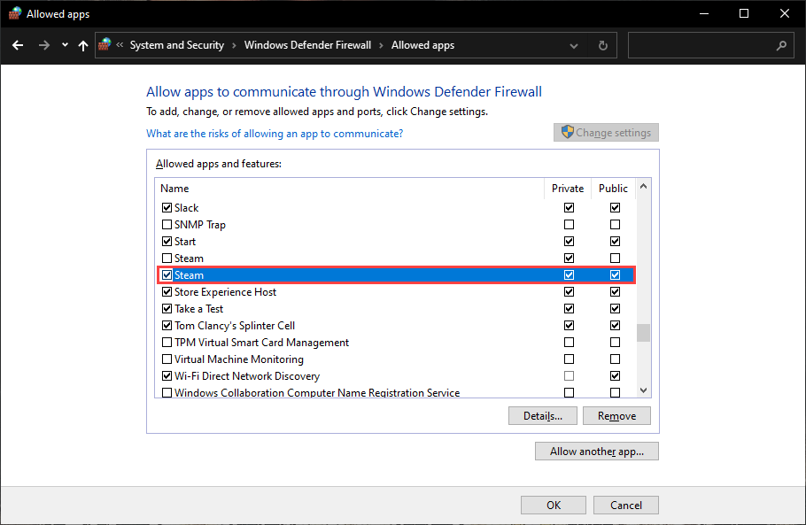Open the Recent locations dropdown arrow
The height and width of the screenshot is (525, 806).
point(63,45)
